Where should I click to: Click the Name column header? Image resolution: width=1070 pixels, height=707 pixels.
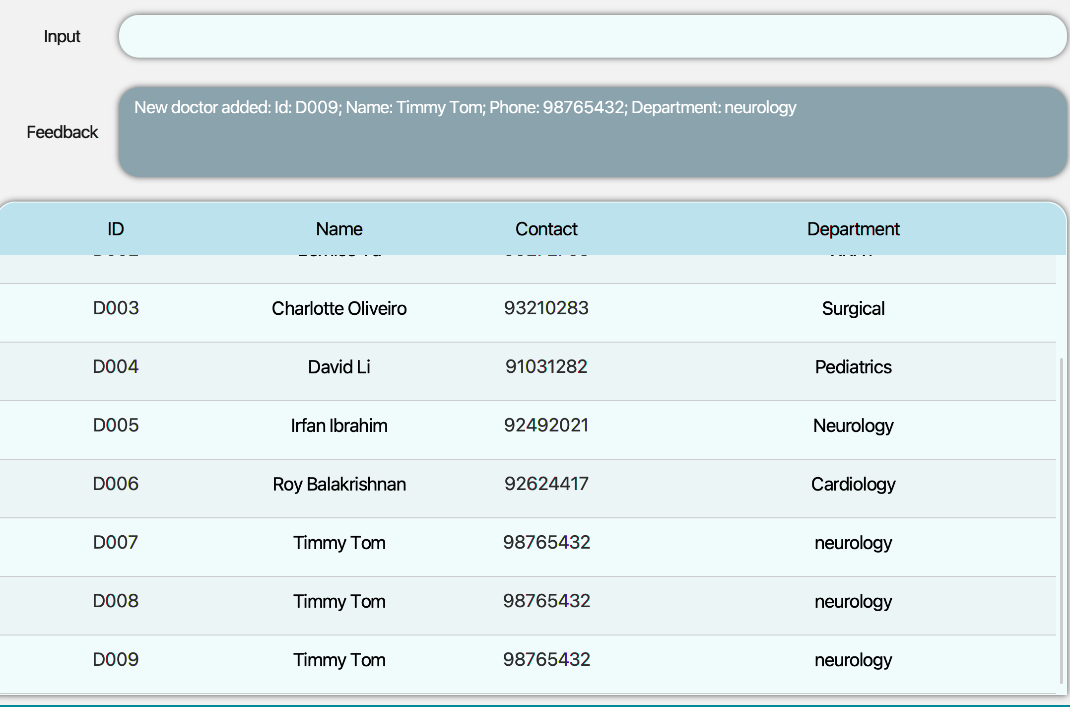pos(339,229)
